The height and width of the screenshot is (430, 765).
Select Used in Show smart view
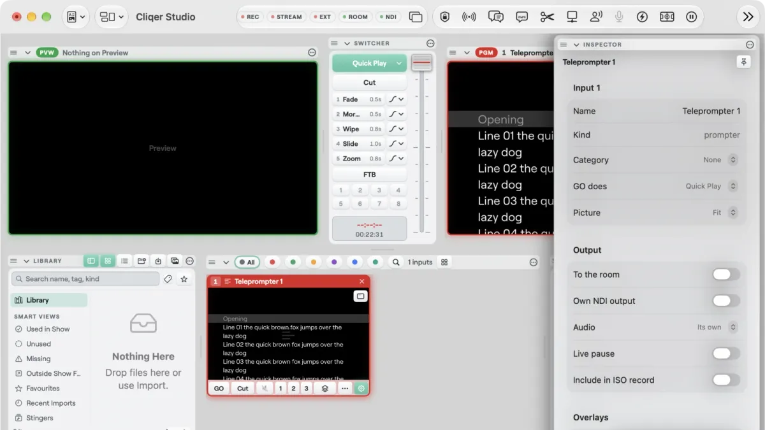coord(48,329)
